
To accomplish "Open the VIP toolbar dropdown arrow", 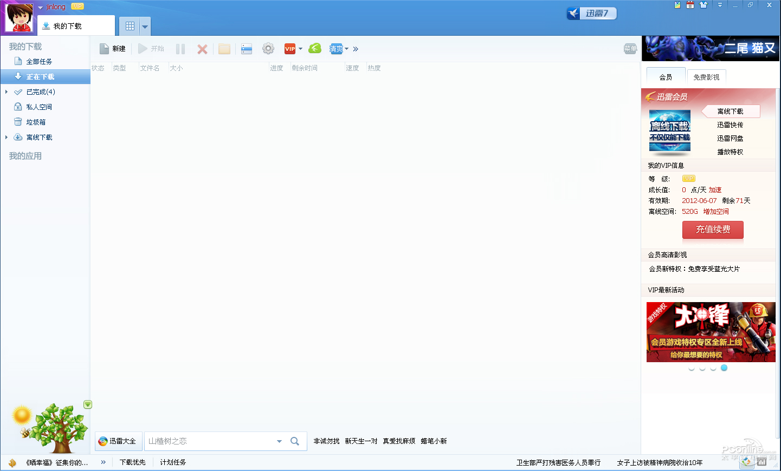I will coord(300,49).
